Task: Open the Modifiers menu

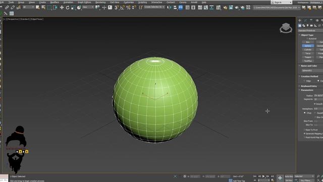Action: [x=55, y=2]
